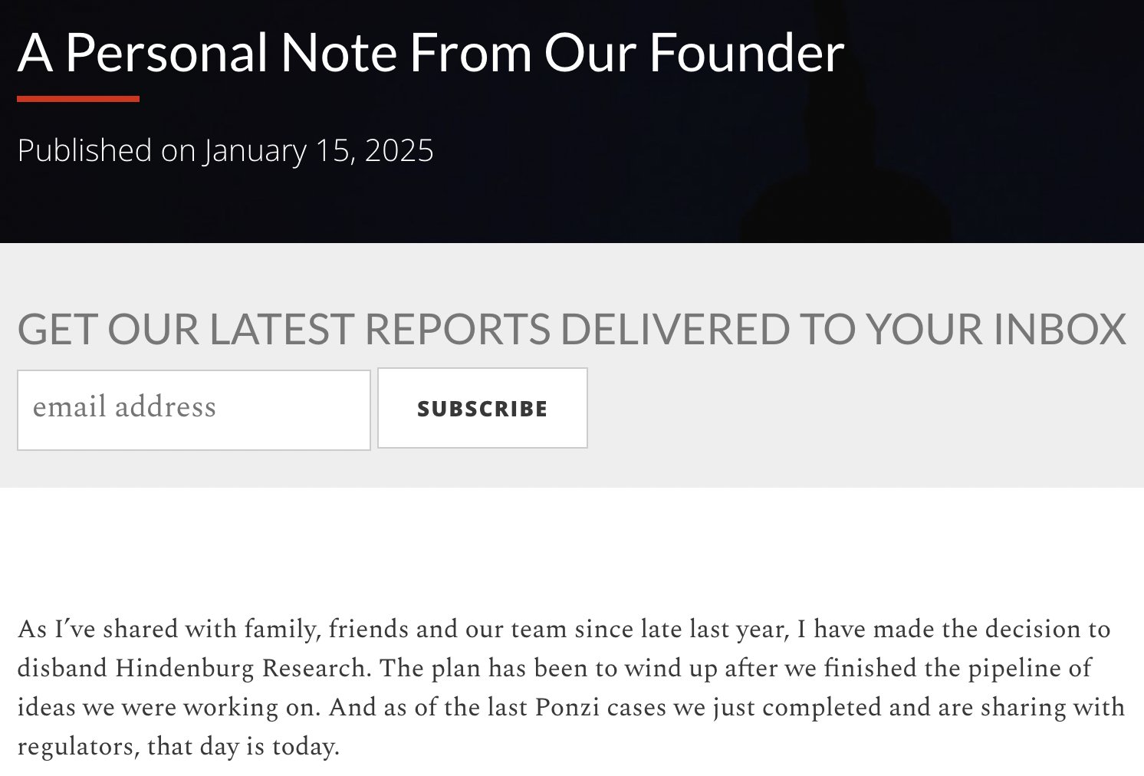Click "DELIVERED" in the newsletter heading
The image size is (1144, 776).
[675, 329]
